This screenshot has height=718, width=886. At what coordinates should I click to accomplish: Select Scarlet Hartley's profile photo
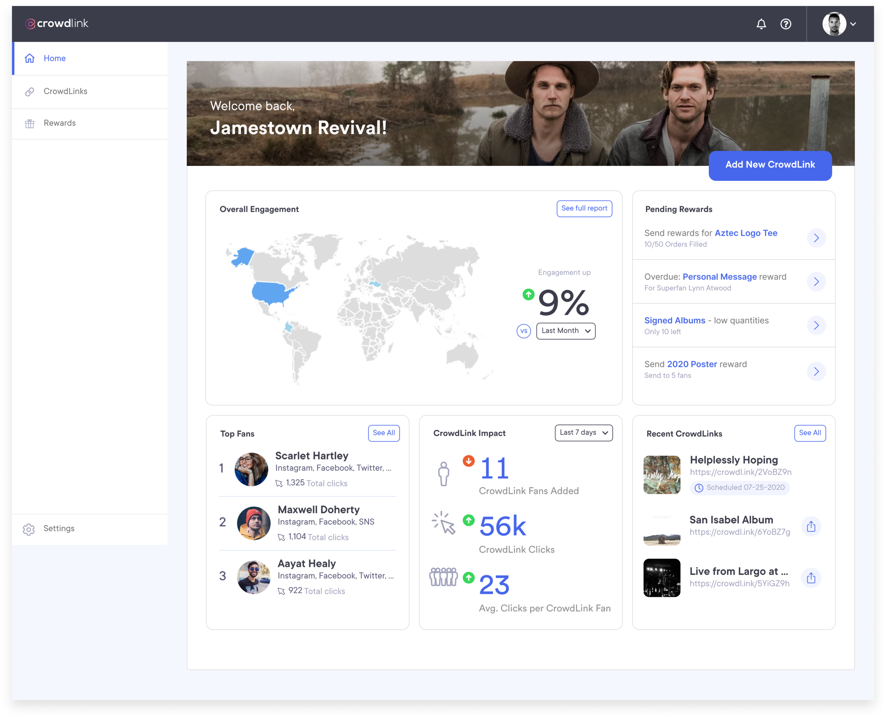tap(251, 469)
